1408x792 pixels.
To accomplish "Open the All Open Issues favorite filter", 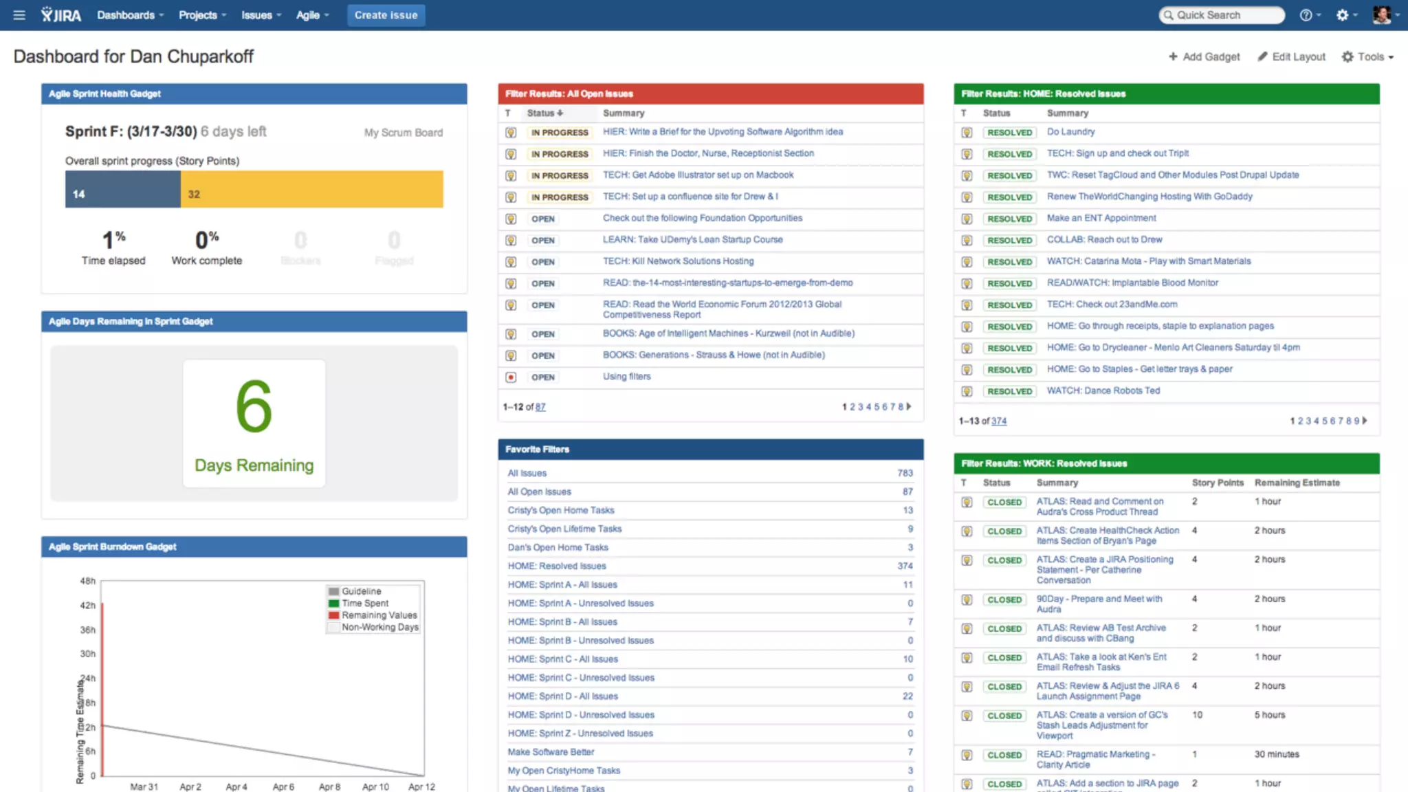I will (x=539, y=492).
